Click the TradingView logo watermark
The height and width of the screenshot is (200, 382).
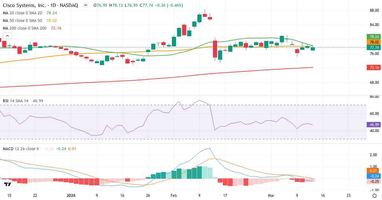pyautogui.click(x=7, y=184)
